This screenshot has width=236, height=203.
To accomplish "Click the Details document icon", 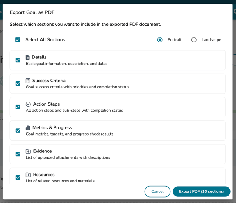I will tap(28, 57).
